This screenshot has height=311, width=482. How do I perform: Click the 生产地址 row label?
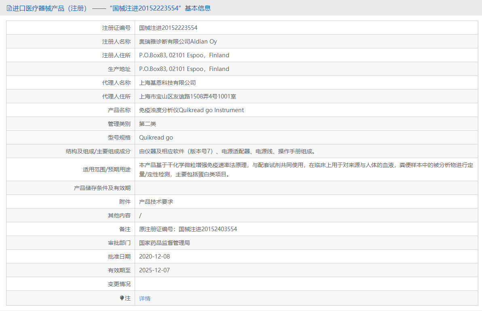pyautogui.click(x=116, y=69)
